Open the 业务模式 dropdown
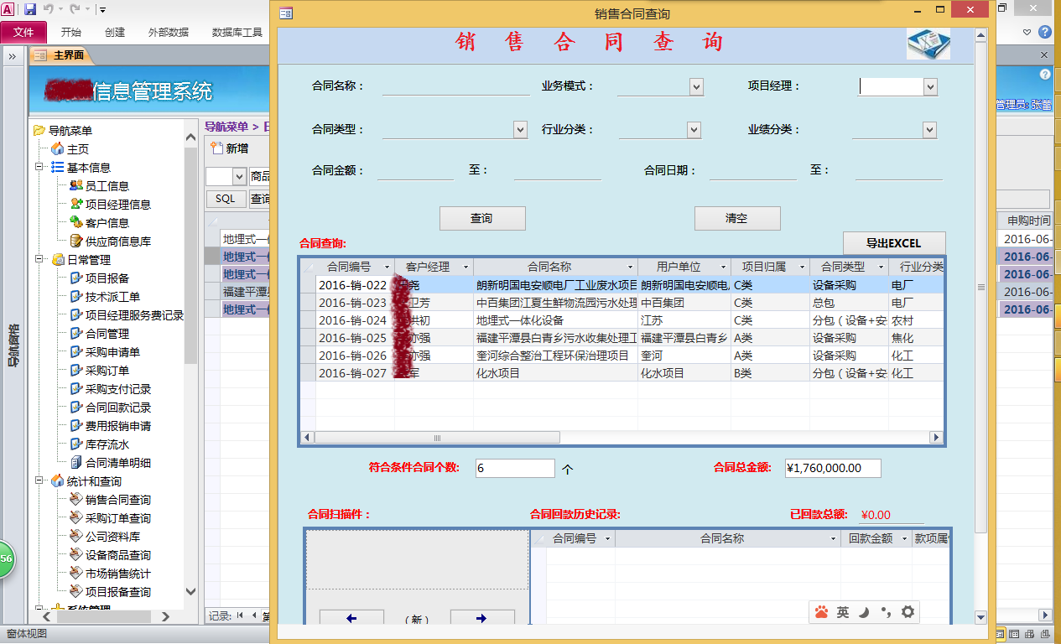 tap(695, 86)
